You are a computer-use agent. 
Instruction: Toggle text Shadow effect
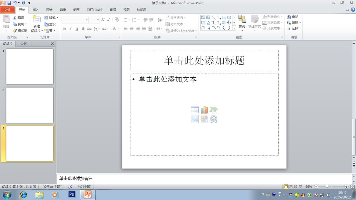click(x=83, y=29)
